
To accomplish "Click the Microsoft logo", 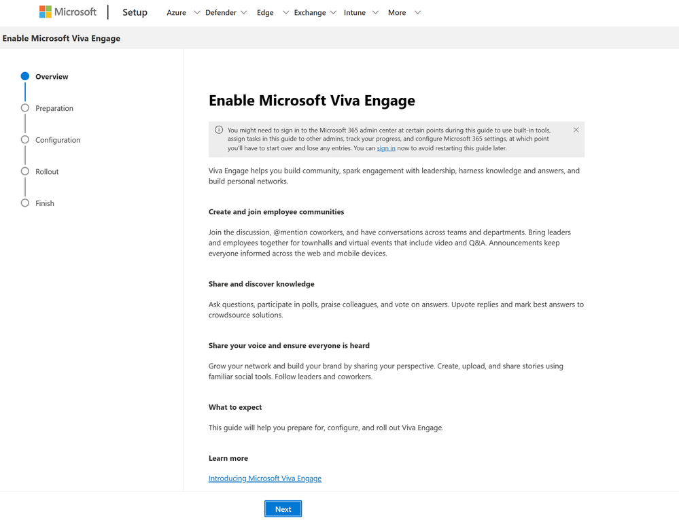I will click(68, 12).
